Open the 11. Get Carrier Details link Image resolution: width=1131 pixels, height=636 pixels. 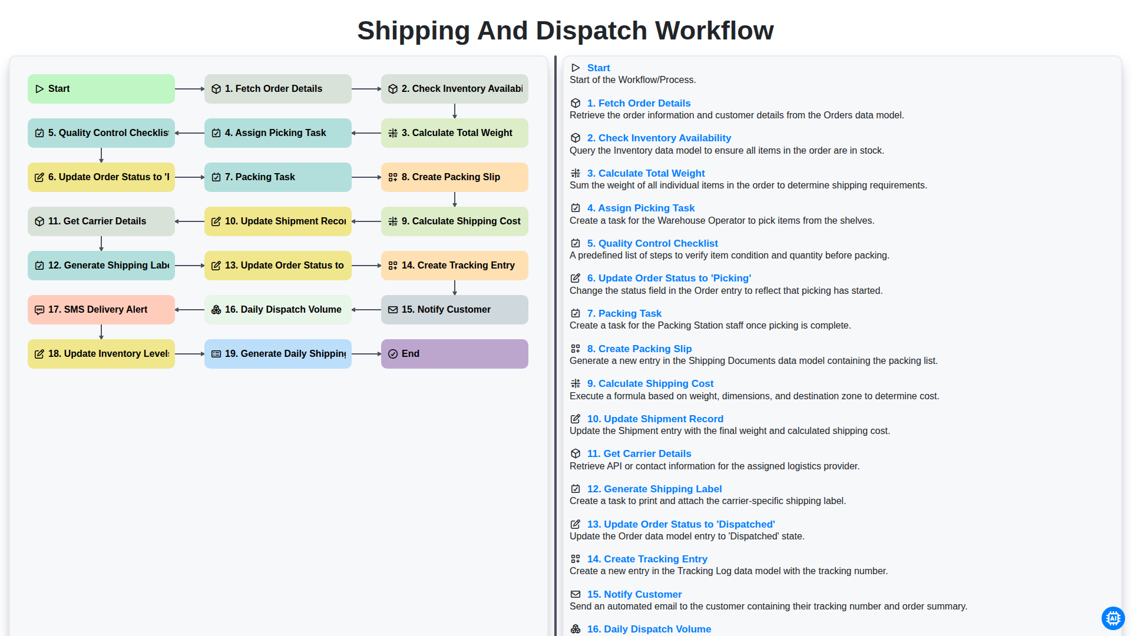click(x=639, y=453)
